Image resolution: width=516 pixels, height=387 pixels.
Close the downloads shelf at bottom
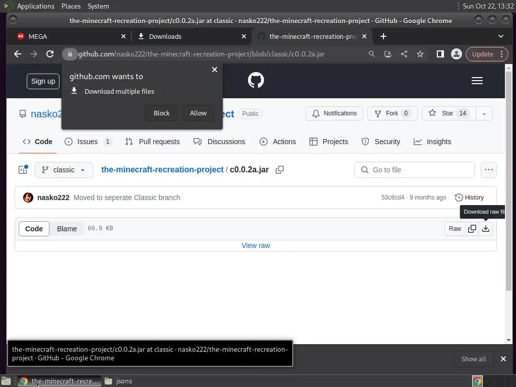pyautogui.click(x=503, y=359)
